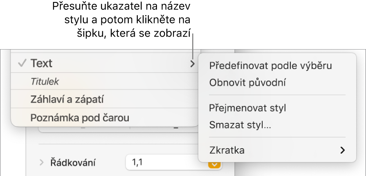Viewport: 366px width, 176px height.
Task: Select the Text paragraph style
Action: tap(41, 63)
